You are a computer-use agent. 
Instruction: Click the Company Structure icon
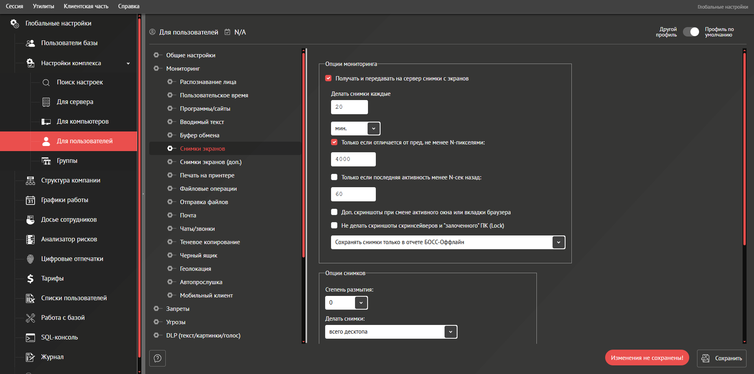(30, 181)
